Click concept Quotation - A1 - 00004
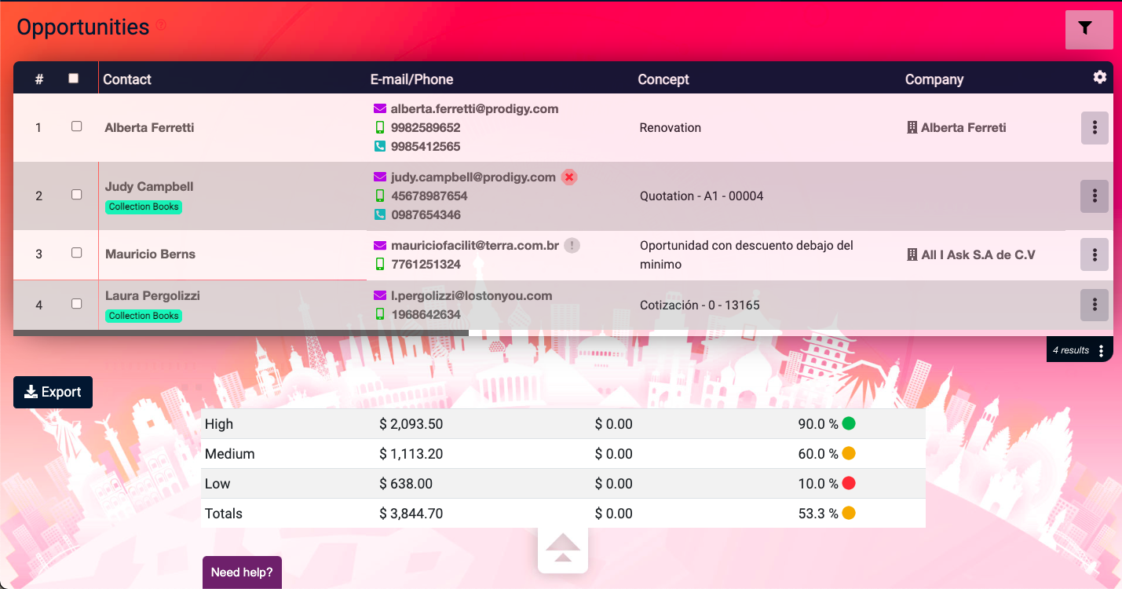 point(702,196)
